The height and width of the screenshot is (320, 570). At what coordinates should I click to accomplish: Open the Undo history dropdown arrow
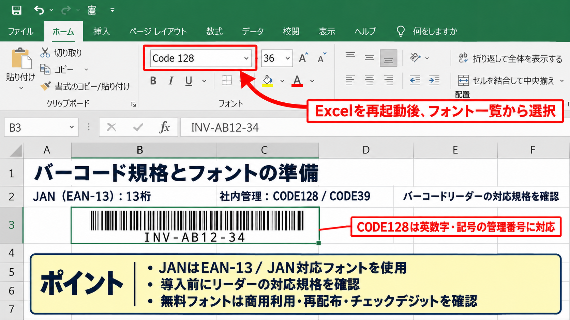point(51,10)
